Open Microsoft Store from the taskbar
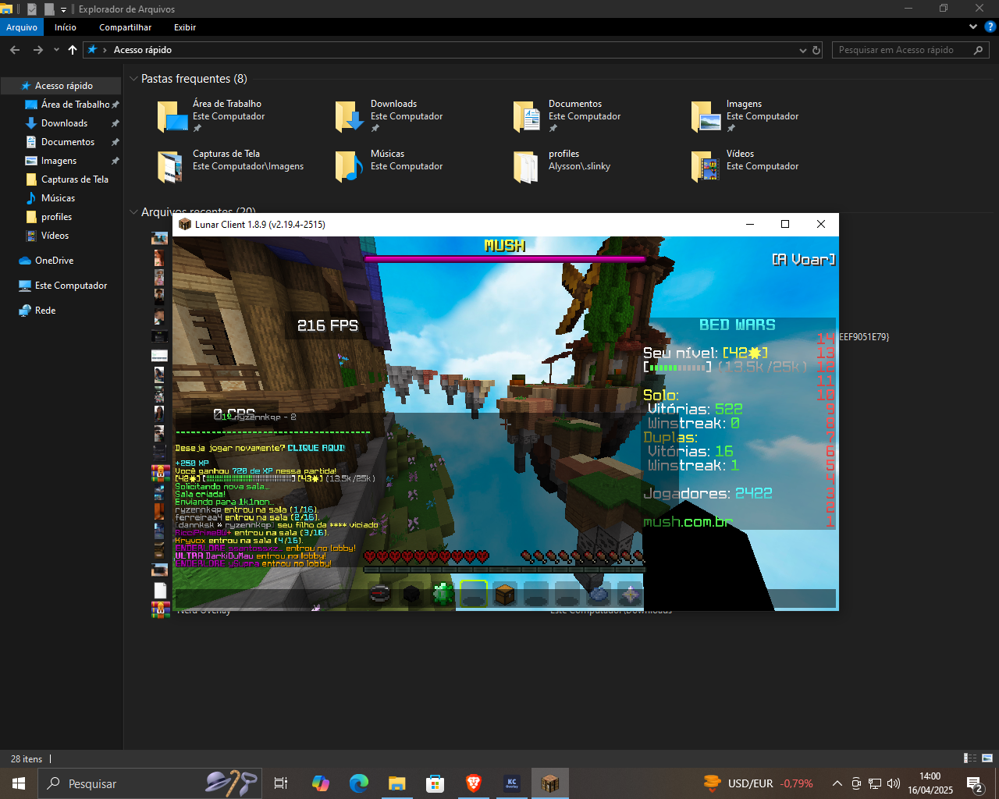This screenshot has width=999, height=799. pos(435,783)
